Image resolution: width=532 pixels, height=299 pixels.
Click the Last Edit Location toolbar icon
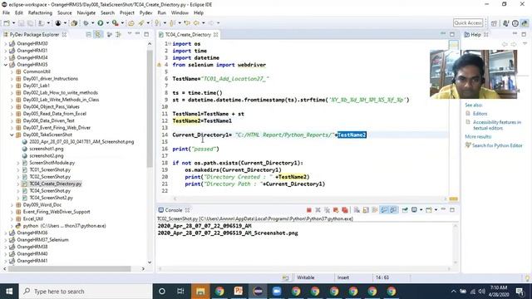pos(187,23)
